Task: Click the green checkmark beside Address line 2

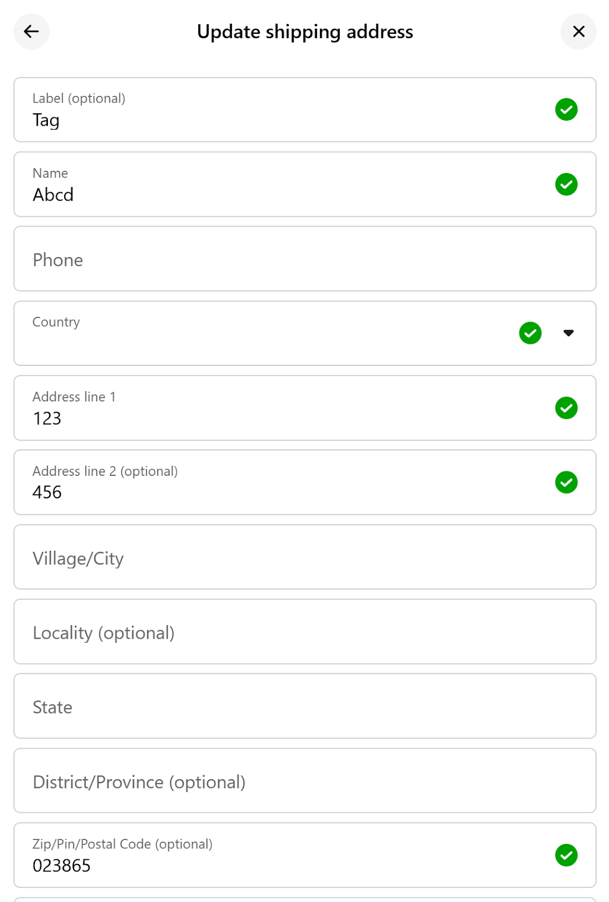Action: [566, 483]
